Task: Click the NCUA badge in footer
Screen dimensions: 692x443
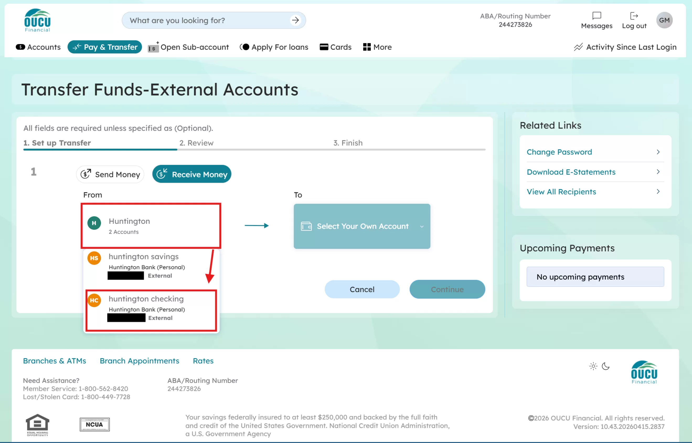Action: pyautogui.click(x=94, y=424)
